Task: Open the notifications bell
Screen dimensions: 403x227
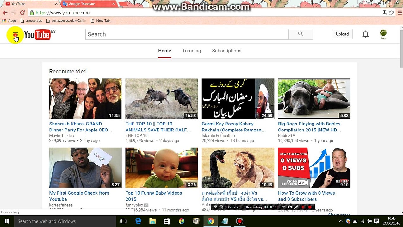Action: click(x=365, y=34)
